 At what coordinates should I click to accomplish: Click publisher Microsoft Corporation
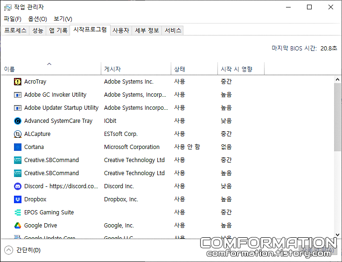tap(132, 147)
